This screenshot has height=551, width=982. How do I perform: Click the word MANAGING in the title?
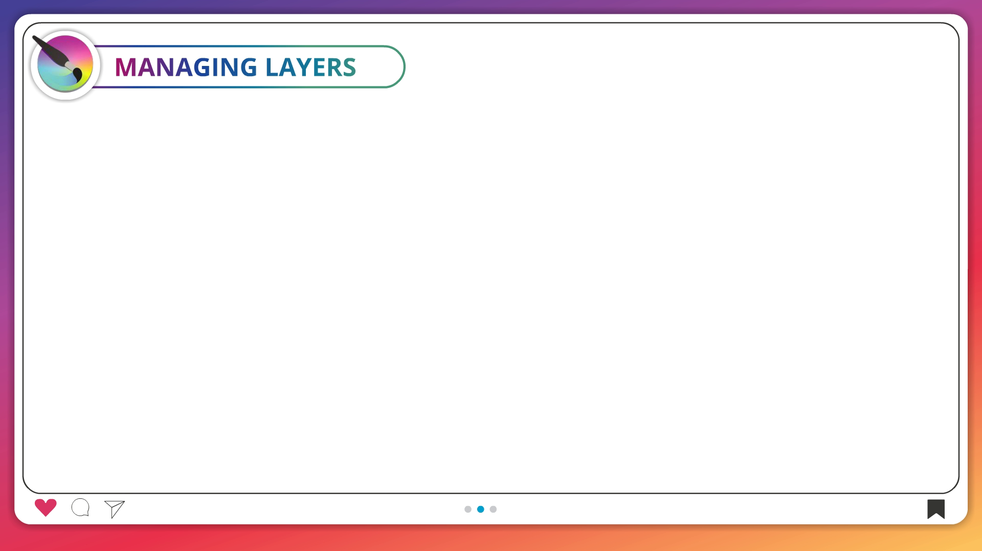coord(186,67)
